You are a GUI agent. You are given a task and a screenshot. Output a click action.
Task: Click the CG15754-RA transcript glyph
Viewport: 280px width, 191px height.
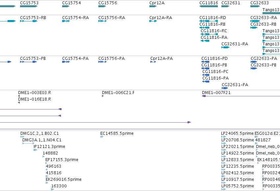(x=66, y=21)
